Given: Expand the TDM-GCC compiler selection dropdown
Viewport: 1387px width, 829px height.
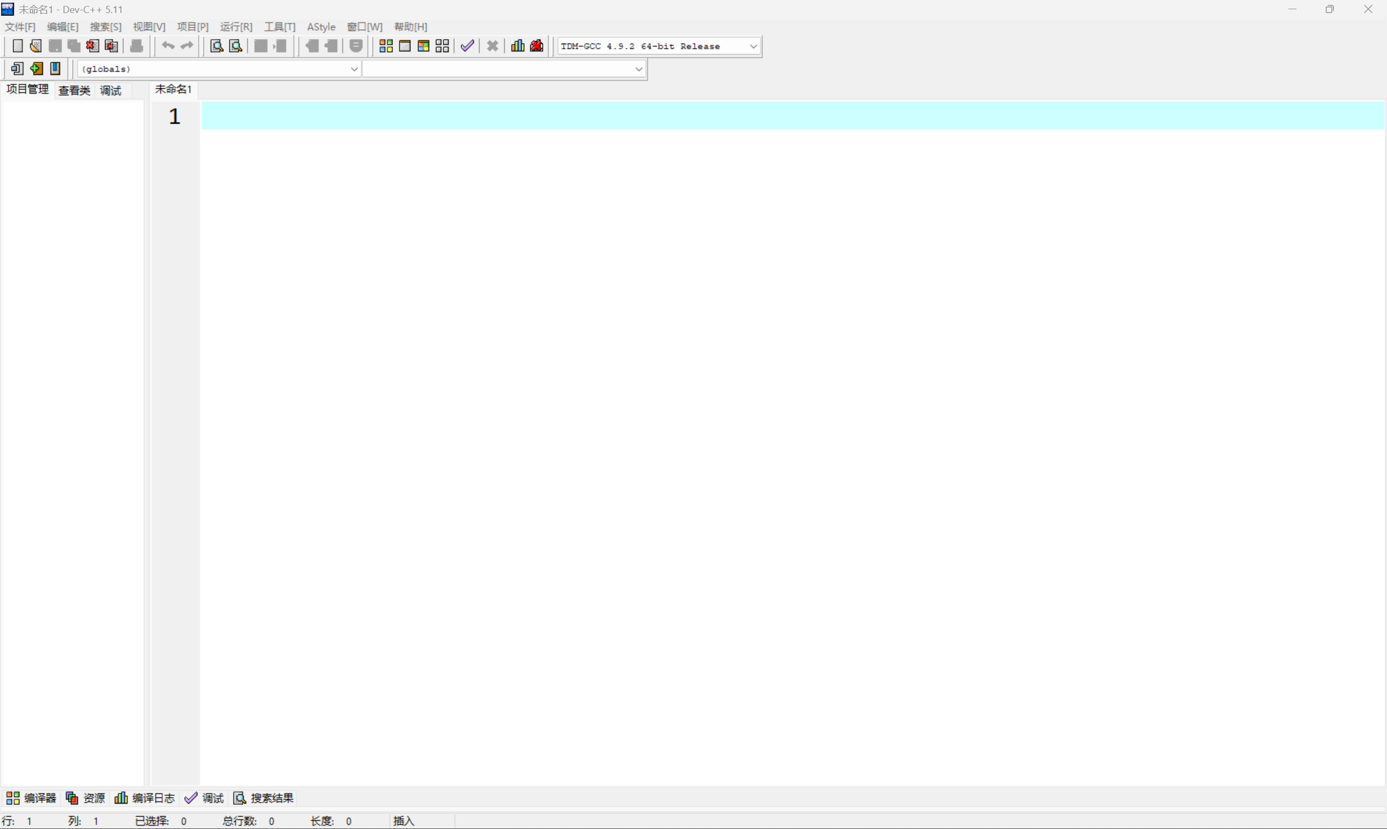Looking at the screenshot, I should click(x=753, y=47).
